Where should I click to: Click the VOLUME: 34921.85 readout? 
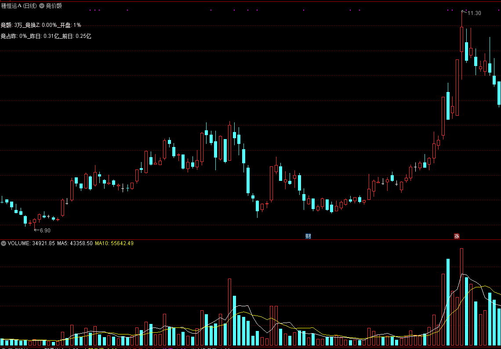32,243
